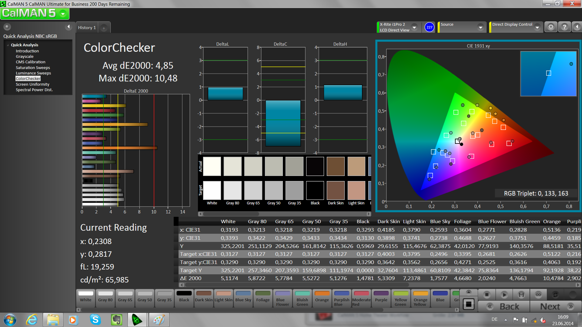Viewport: 582px width, 327px height.
Task: Click the blue 227 meter status circle
Action: point(429,27)
